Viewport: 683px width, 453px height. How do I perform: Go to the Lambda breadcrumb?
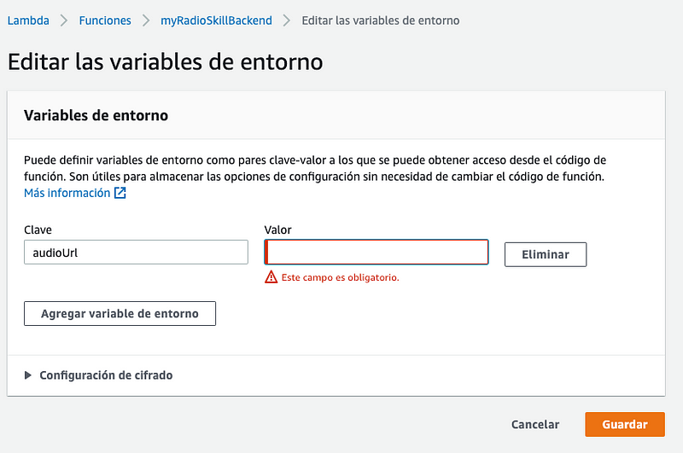pyautogui.click(x=28, y=20)
